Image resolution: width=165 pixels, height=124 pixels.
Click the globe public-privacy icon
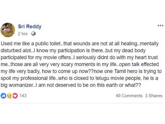pyautogui.click(x=34, y=34)
